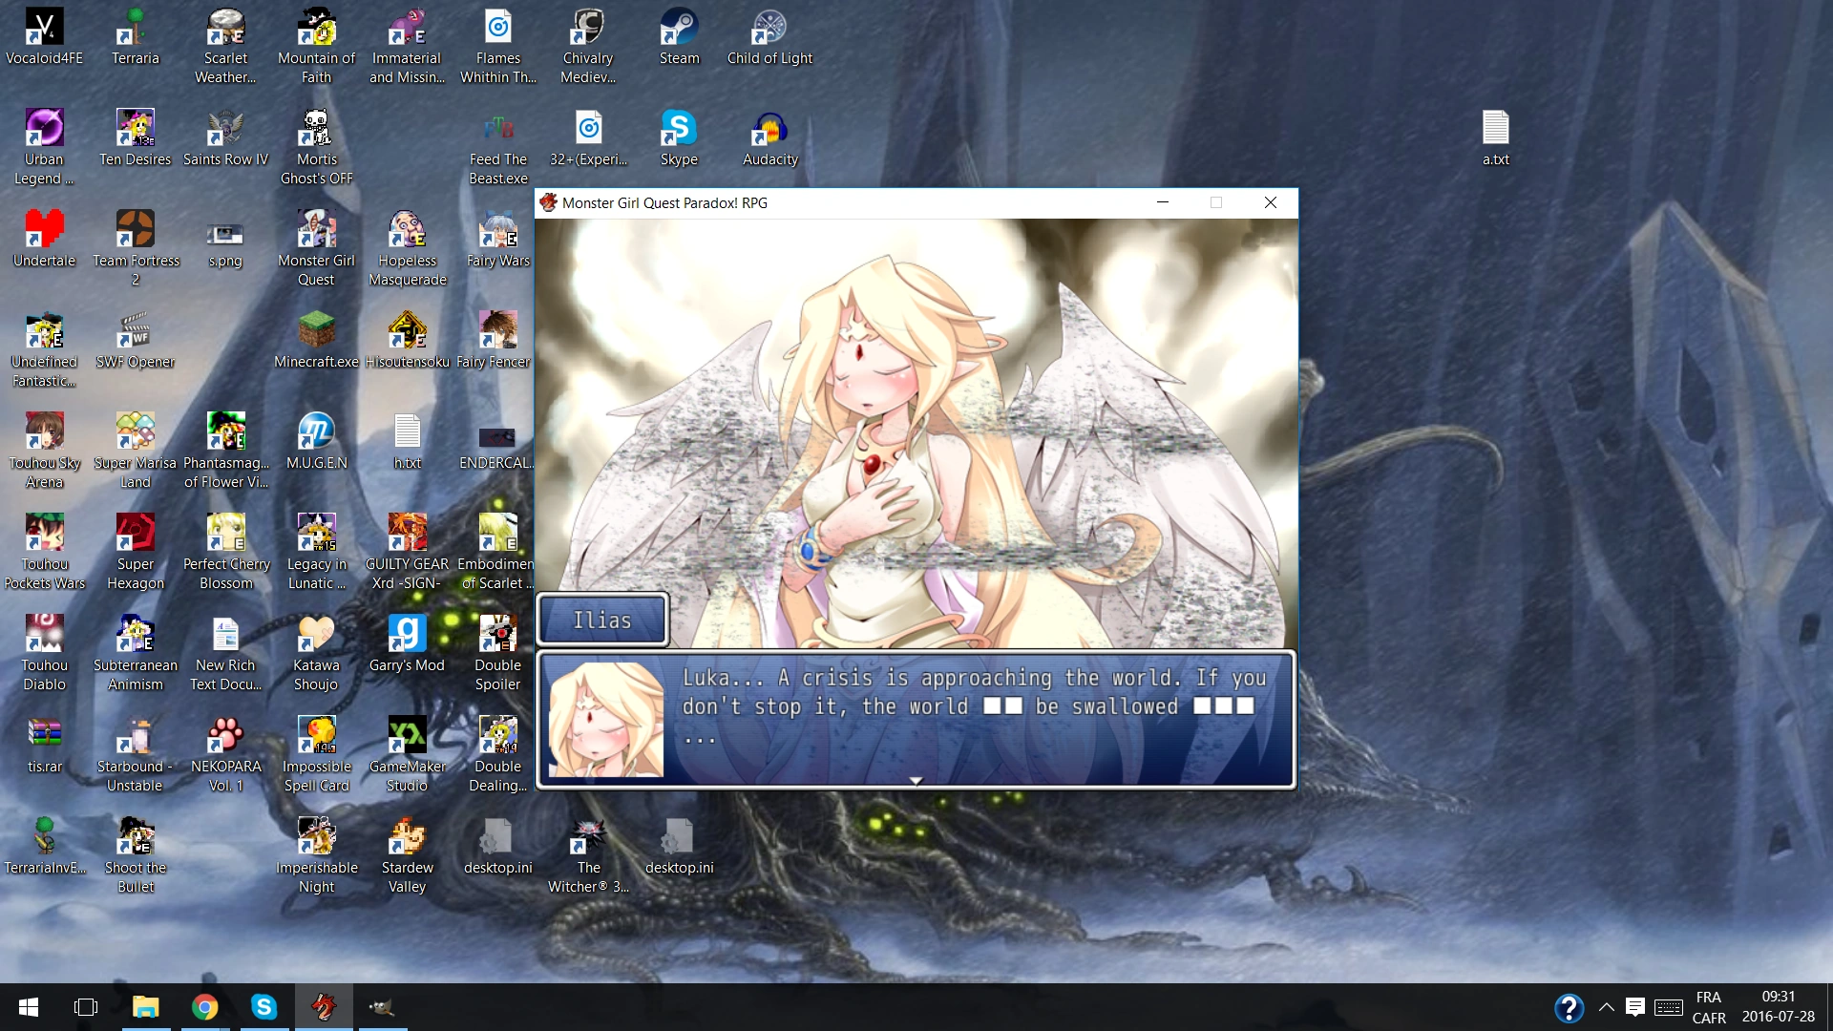Open the taskbar clock and date

tap(1778, 1007)
